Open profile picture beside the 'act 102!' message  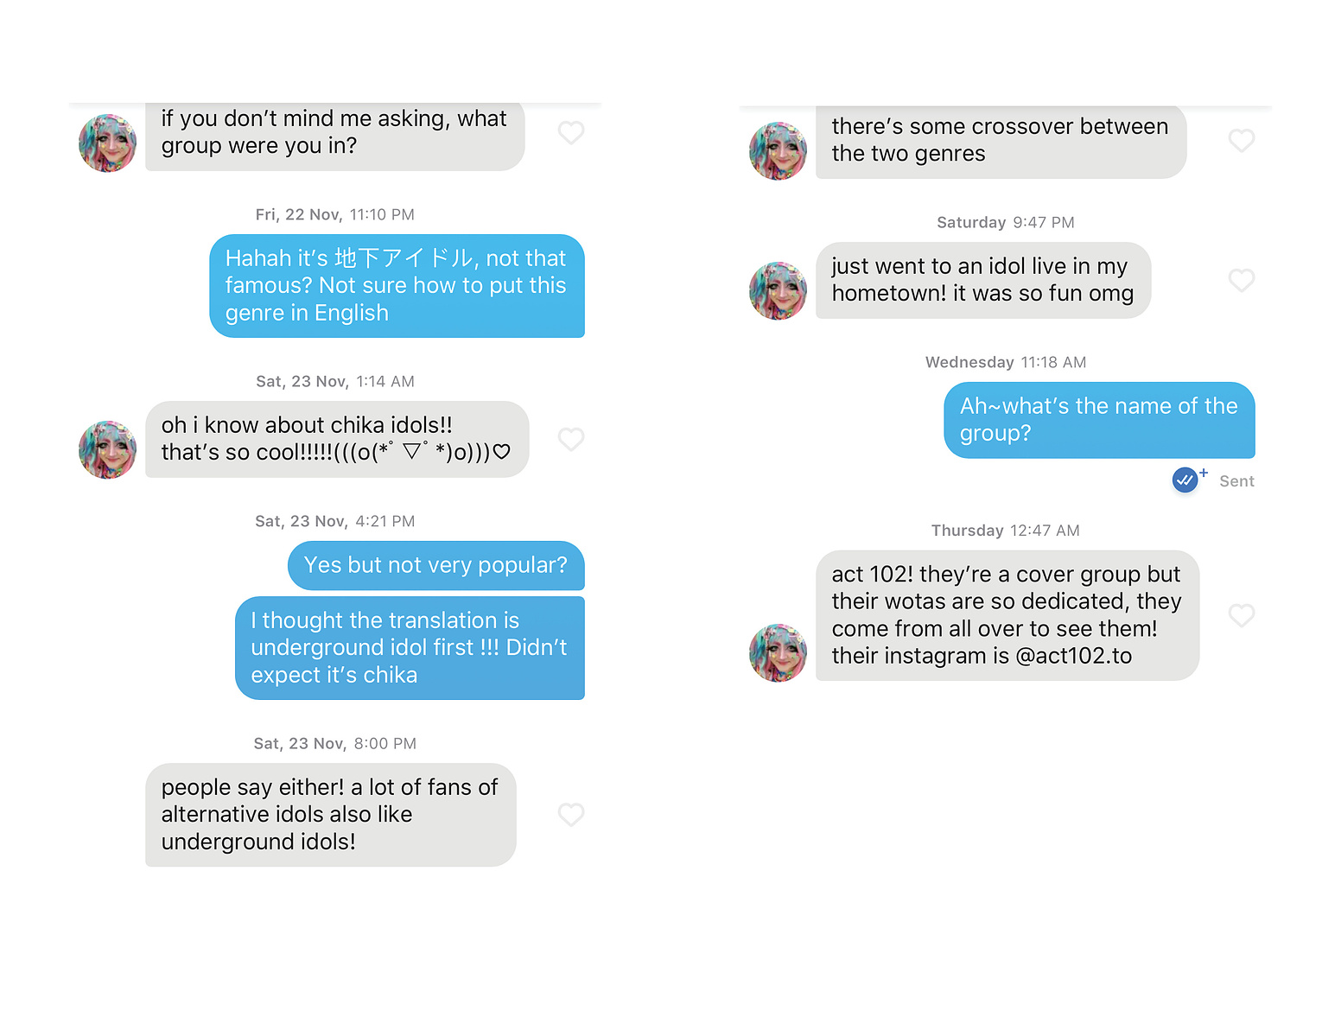point(778,653)
